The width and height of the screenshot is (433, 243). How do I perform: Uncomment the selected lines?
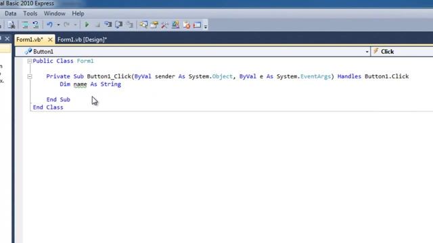click(36, 25)
